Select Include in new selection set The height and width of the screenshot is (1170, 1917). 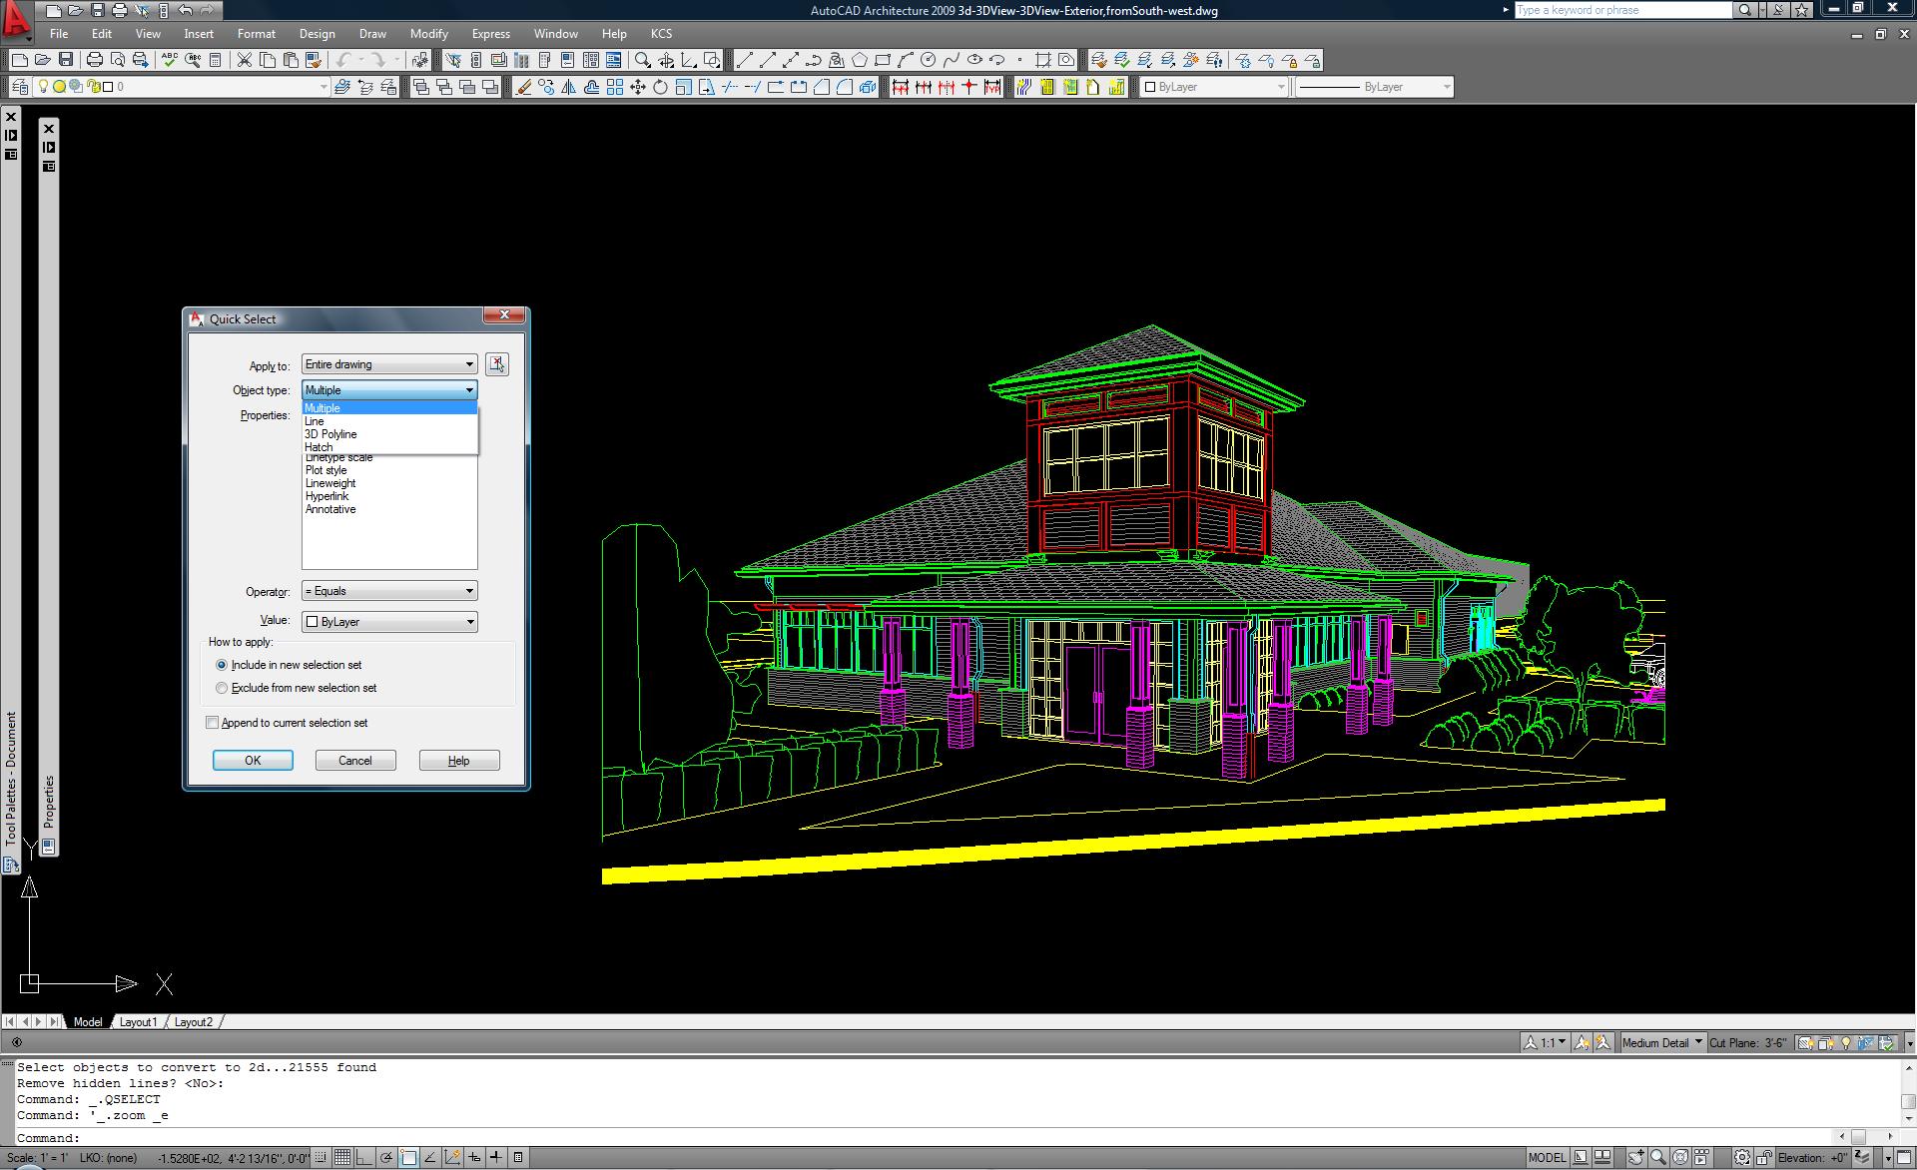pos(289,665)
